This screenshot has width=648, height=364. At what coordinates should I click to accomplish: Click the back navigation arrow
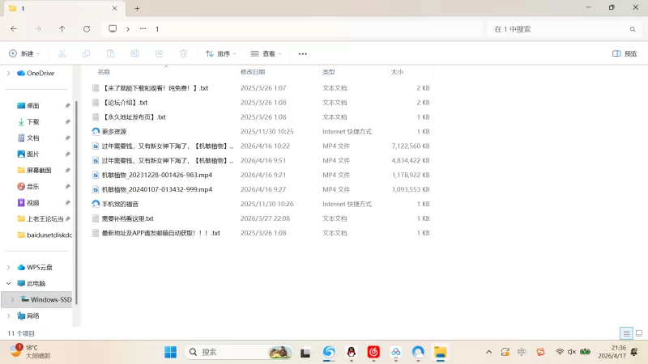[14, 29]
